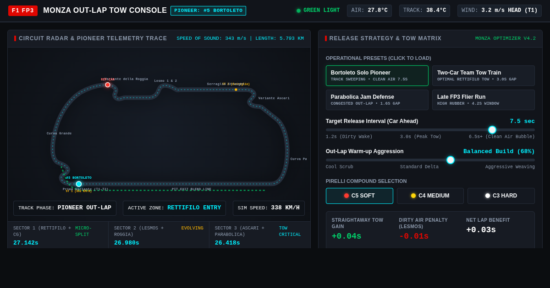Click the MICRO-SPLIT sector tag
550x288 pixels.
tap(83, 231)
